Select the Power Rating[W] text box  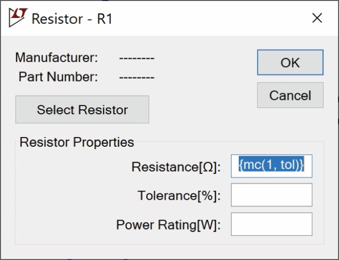pyautogui.click(x=271, y=224)
